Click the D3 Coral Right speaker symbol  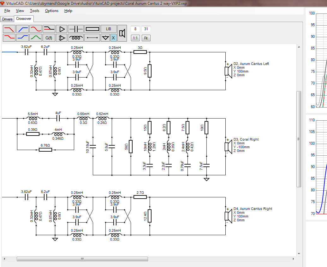(229, 147)
